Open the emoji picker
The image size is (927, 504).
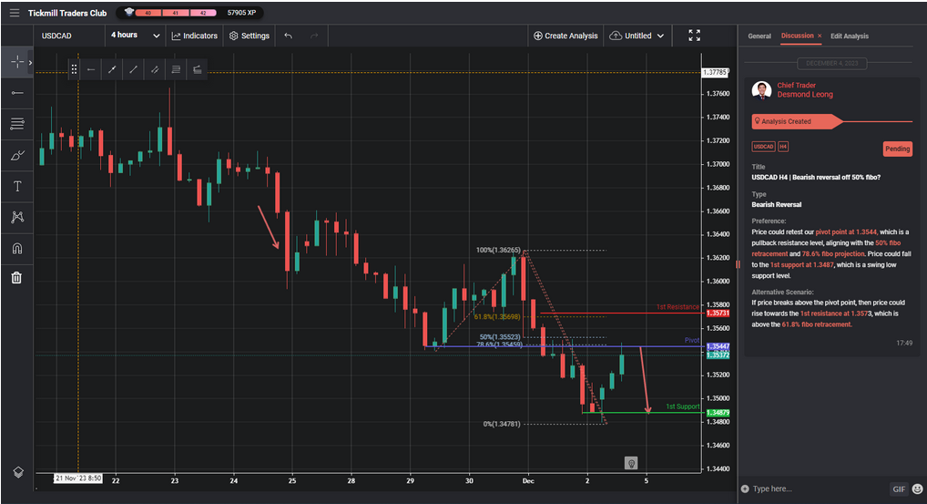point(917,489)
